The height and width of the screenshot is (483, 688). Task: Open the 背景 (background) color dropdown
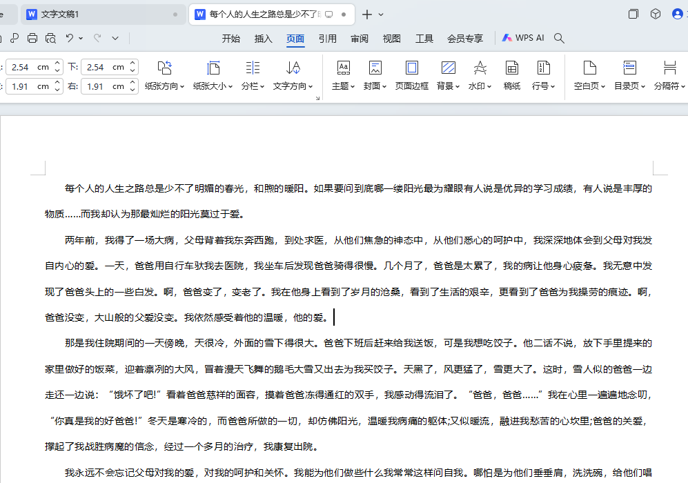click(448, 75)
